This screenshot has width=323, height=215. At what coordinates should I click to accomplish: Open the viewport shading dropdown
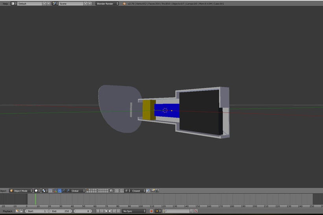click(37, 191)
